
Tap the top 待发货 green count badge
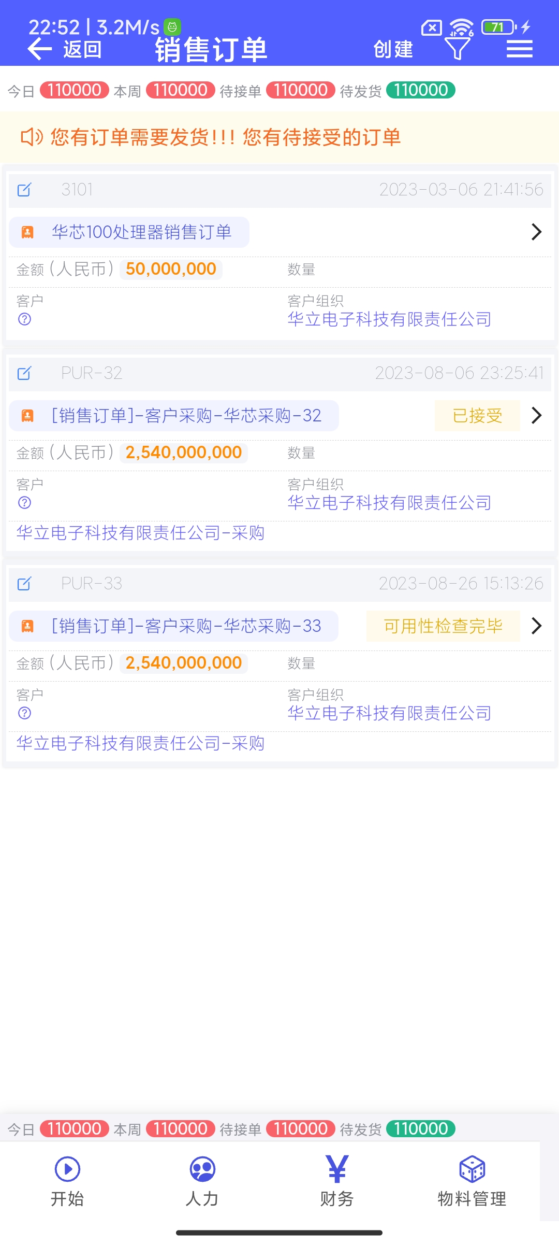(x=421, y=90)
